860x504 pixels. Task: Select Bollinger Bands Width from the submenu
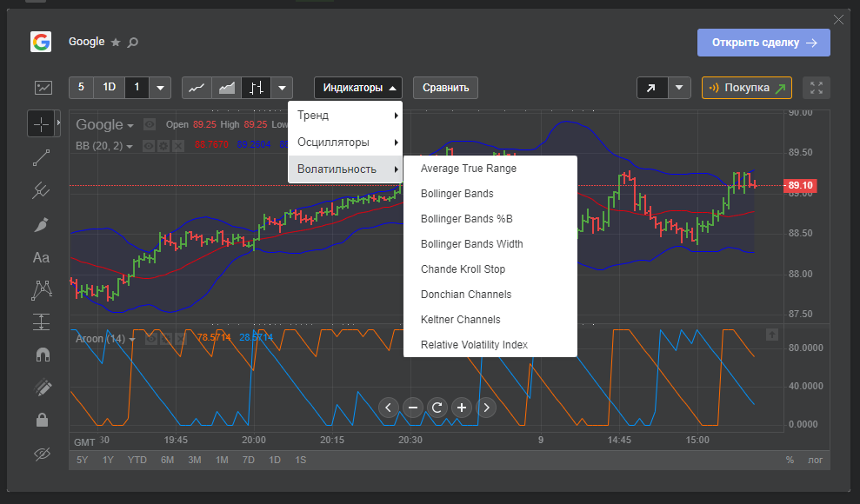471,244
